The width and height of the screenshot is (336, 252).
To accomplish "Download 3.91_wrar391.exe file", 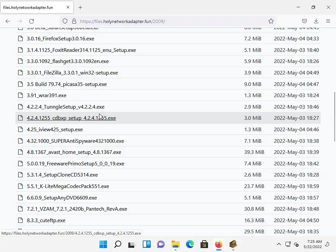I will (47, 95).
